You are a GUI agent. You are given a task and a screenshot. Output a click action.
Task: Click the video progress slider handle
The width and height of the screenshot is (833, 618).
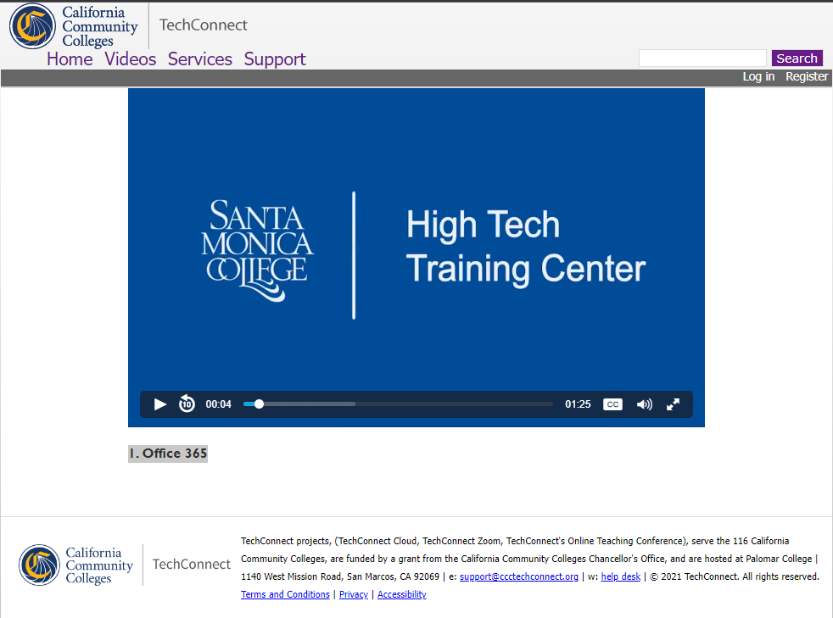pyautogui.click(x=259, y=404)
